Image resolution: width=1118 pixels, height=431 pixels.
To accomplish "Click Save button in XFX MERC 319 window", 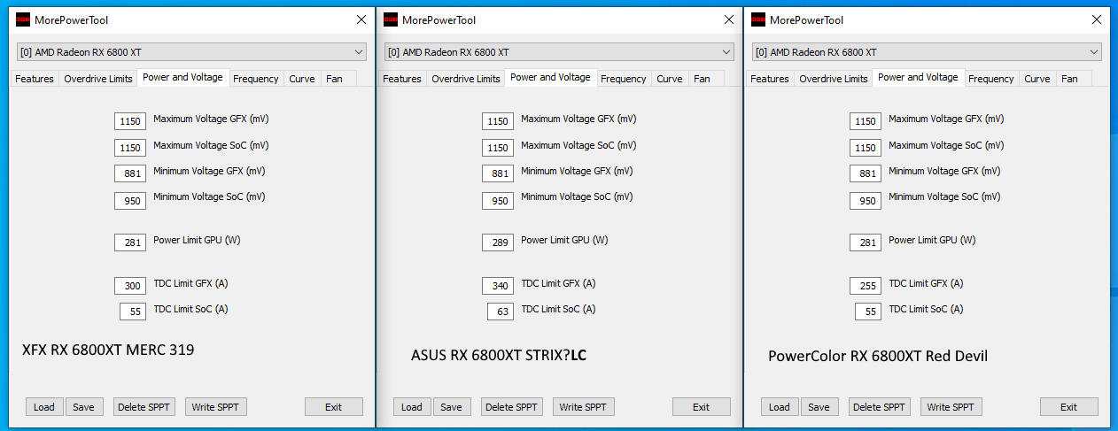I will pyautogui.click(x=83, y=407).
